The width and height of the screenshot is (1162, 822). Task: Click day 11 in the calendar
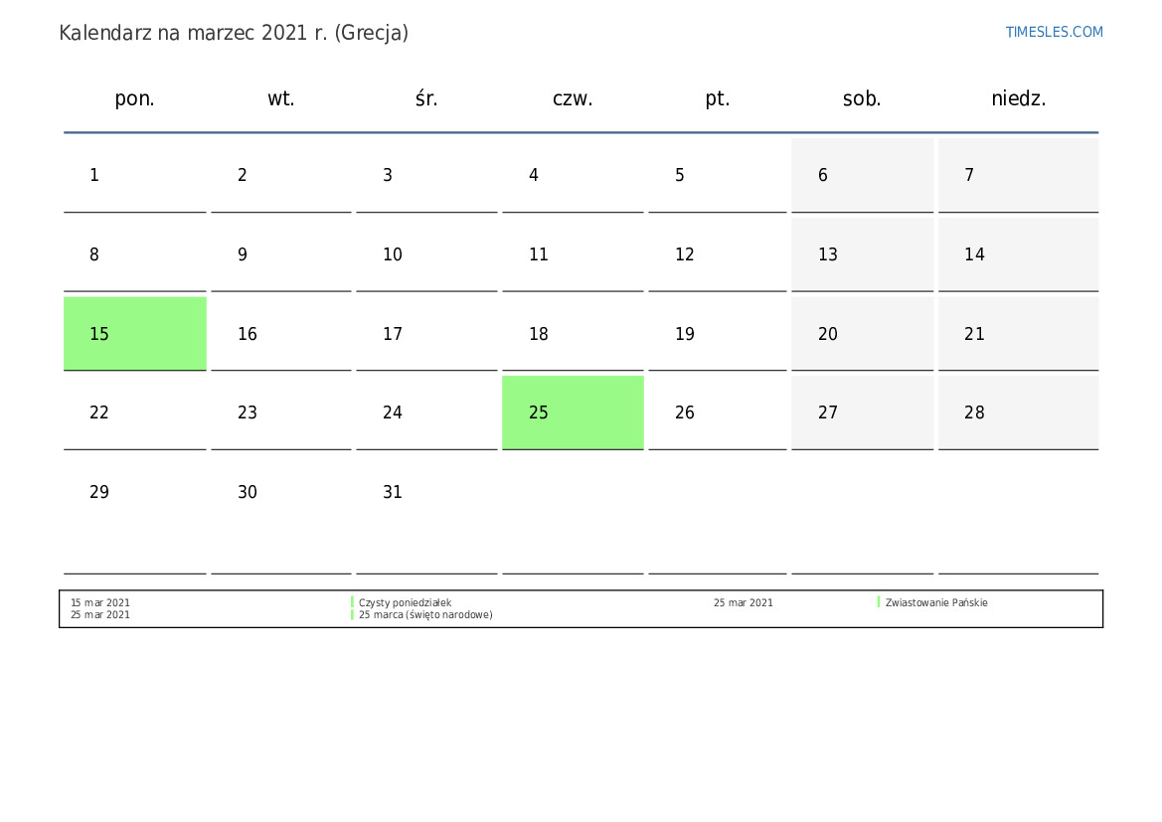pyautogui.click(x=573, y=254)
